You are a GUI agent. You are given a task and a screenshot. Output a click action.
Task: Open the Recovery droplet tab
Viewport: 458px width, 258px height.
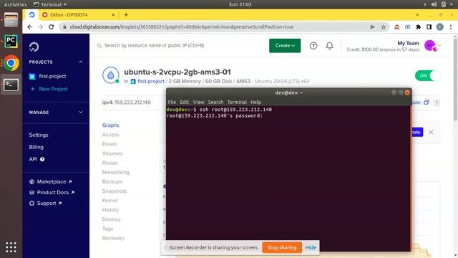pos(113,238)
